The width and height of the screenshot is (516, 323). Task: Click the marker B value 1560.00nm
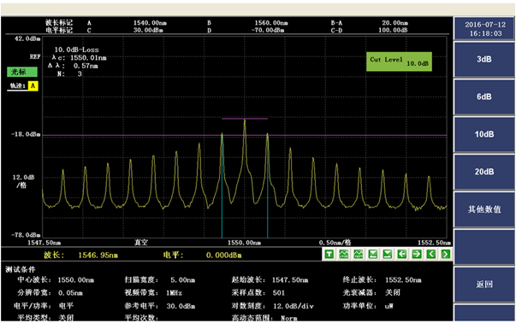tap(271, 23)
